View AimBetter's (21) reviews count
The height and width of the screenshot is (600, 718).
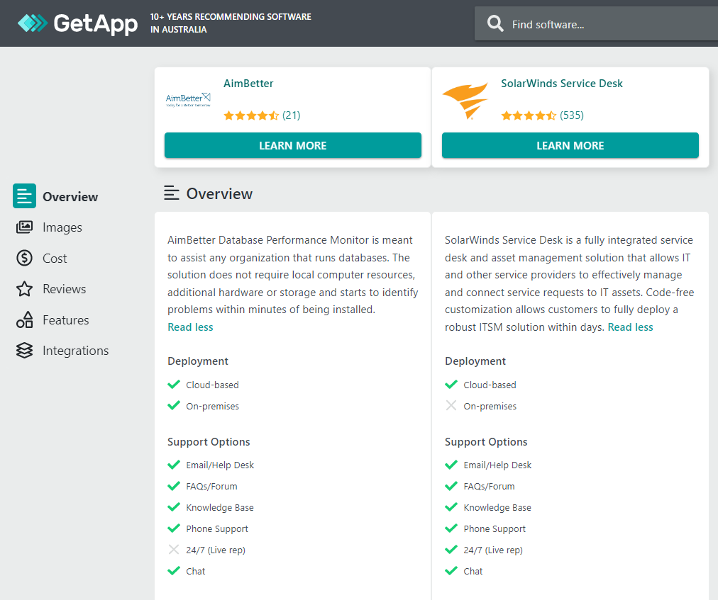click(291, 115)
